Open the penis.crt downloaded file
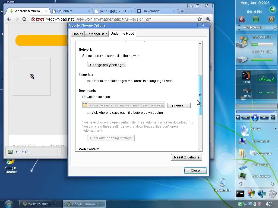 [22, 152]
